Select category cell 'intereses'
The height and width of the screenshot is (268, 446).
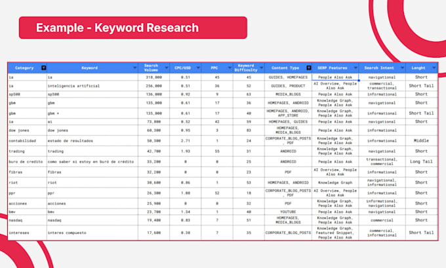28,233
